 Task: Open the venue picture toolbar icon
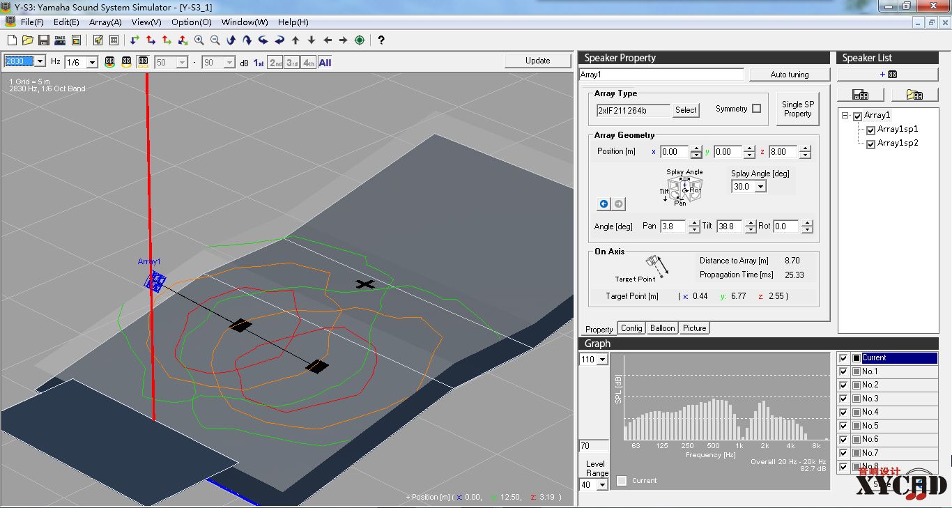coord(76,40)
